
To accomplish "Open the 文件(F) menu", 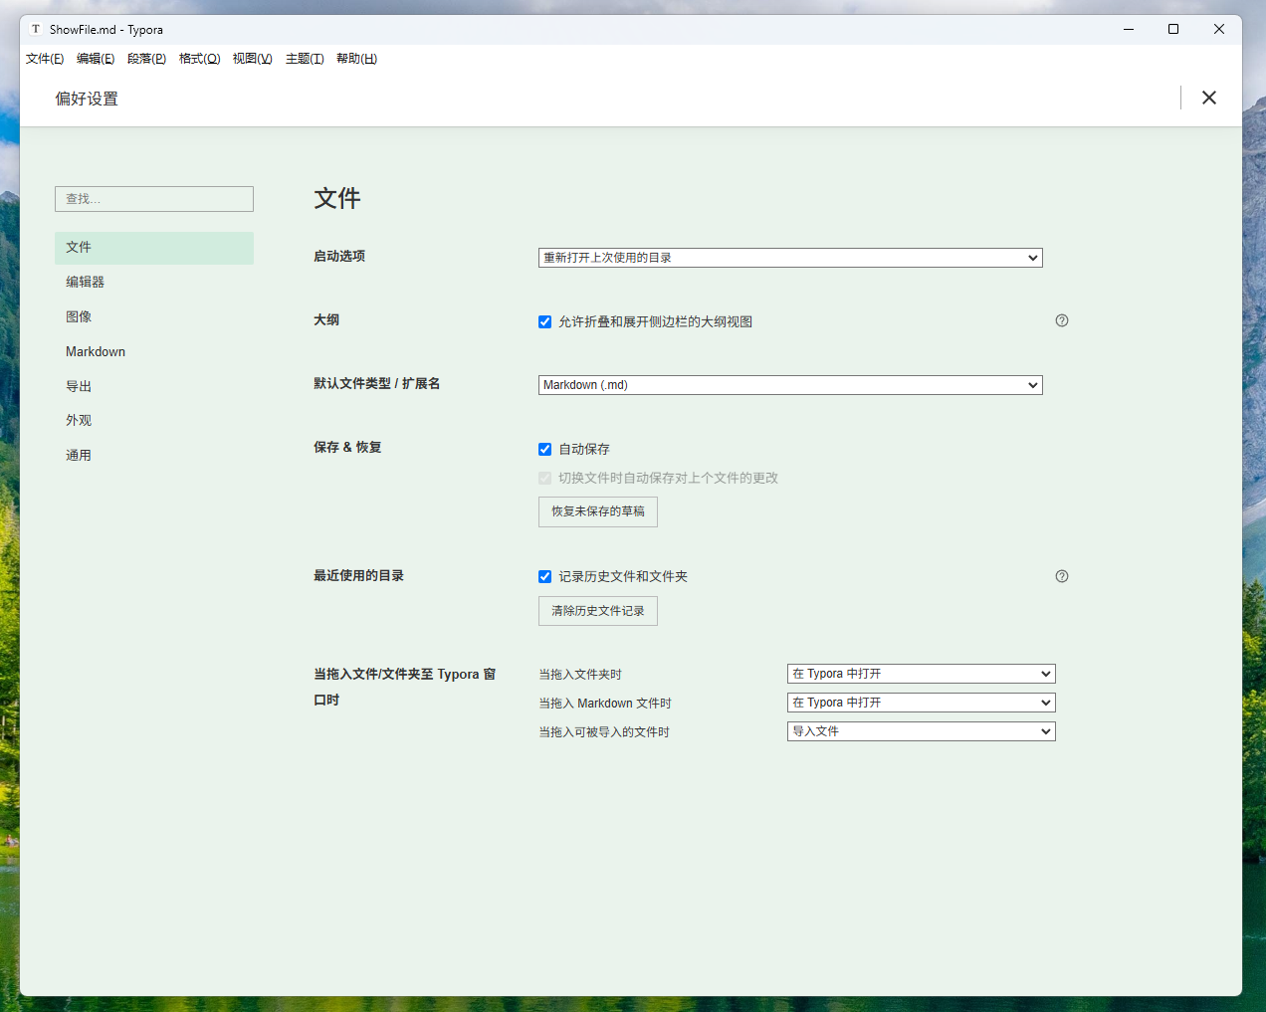I will [45, 59].
